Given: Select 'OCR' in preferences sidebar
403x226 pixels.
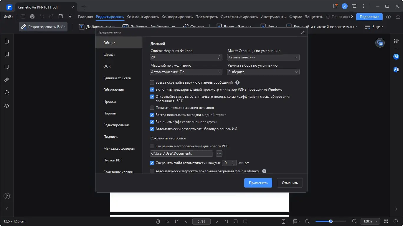Looking at the screenshot, I should pos(119,66).
